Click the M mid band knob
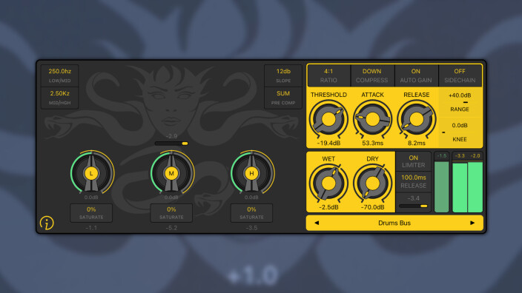The width and height of the screenshot is (522, 293). point(171,172)
